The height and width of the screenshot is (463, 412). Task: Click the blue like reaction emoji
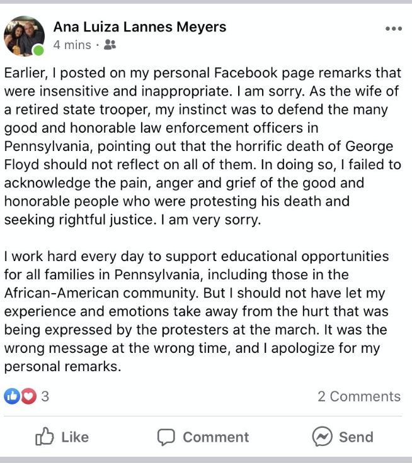[12, 396]
